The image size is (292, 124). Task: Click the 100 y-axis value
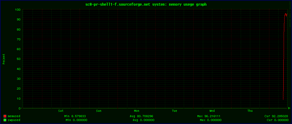click(18, 9)
